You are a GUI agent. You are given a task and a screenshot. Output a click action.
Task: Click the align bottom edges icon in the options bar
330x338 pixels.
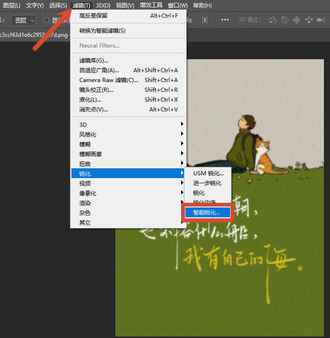tap(190, 20)
